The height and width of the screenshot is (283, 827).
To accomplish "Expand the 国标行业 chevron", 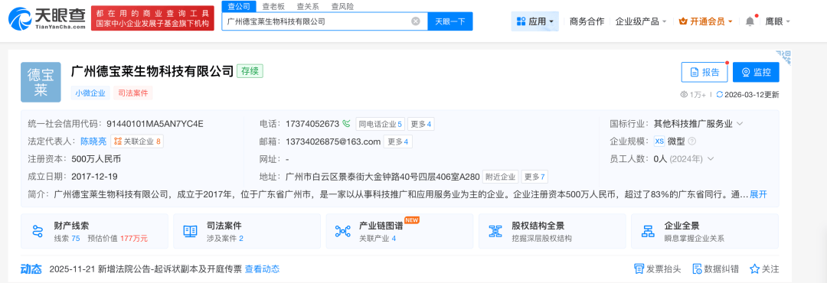I will coord(740,124).
